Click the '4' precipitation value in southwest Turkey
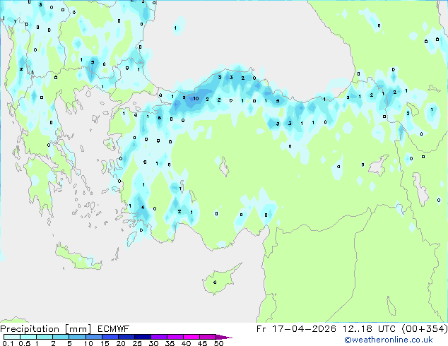Viewport: 448px width, 346px height. coord(143,208)
